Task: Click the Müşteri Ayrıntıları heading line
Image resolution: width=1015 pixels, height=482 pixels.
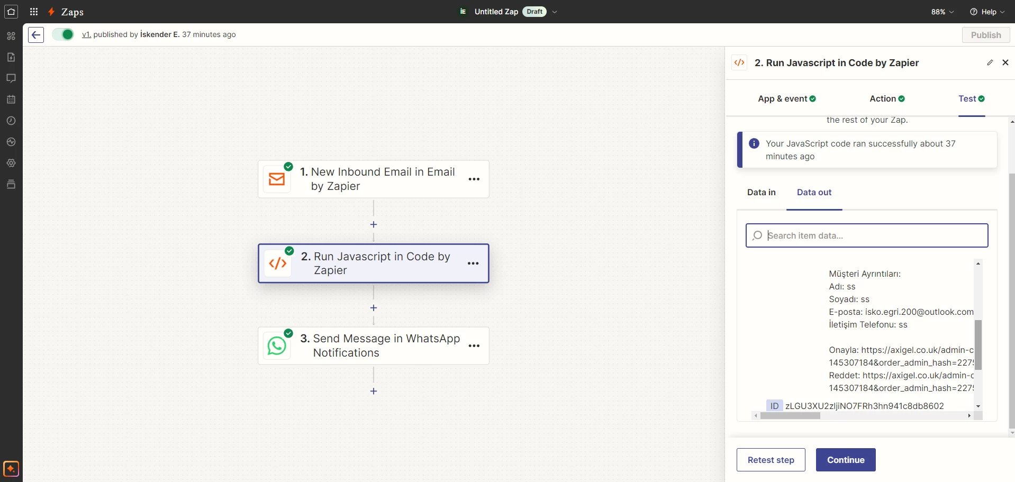Action: [x=865, y=274]
